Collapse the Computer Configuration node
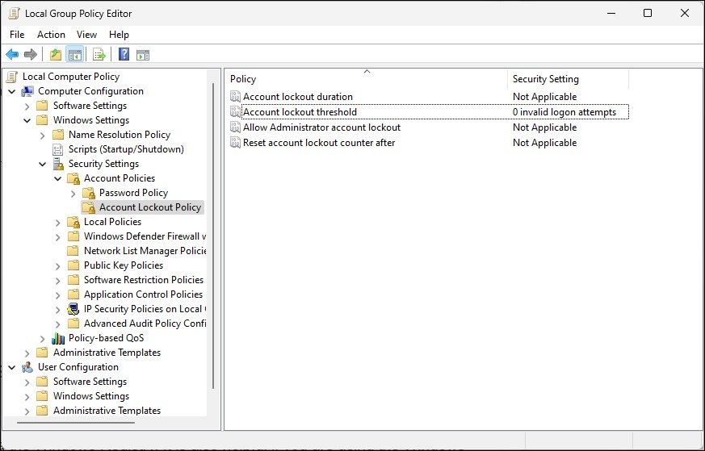705x451 pixels. click(x=11, y=92)
